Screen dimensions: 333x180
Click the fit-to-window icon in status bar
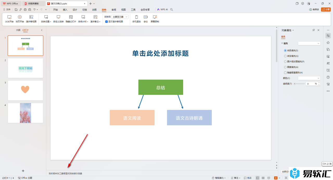(286, 178)
